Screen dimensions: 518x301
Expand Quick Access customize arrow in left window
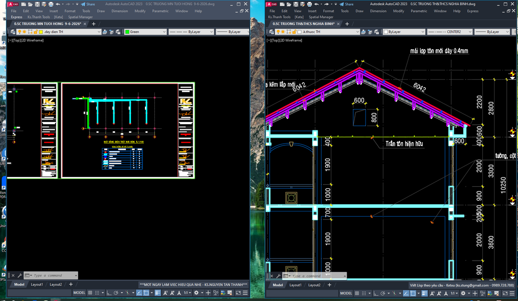coord(77,4)
